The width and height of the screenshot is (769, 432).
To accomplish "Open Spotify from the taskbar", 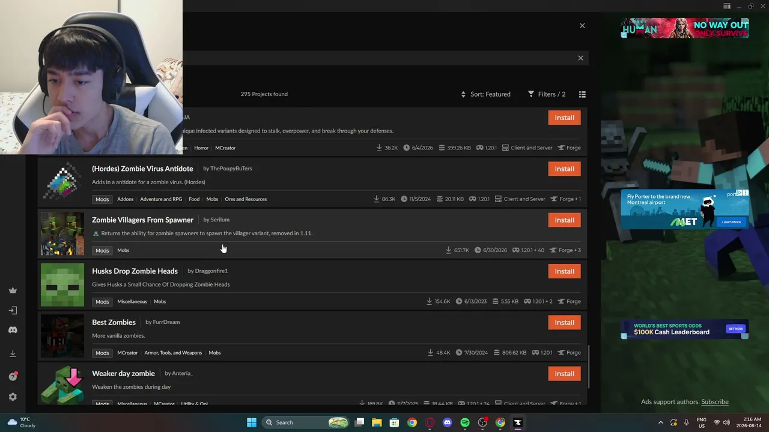I will [465, 422].
